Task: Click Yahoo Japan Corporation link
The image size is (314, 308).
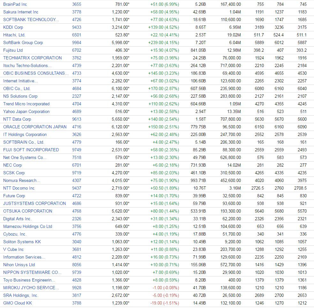Action: coord(26,111)
